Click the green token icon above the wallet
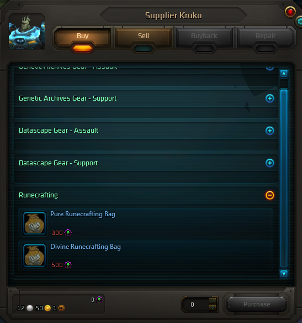 (99, 300)
